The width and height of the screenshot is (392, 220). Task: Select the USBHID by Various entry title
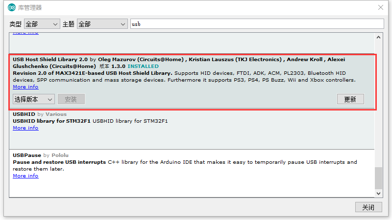40,114
